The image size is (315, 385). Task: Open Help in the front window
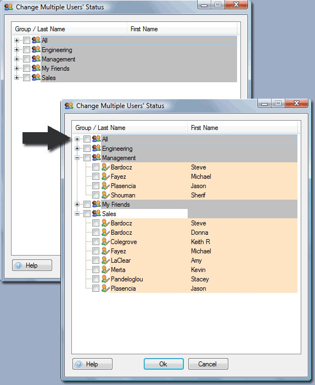tap(92, 364)
